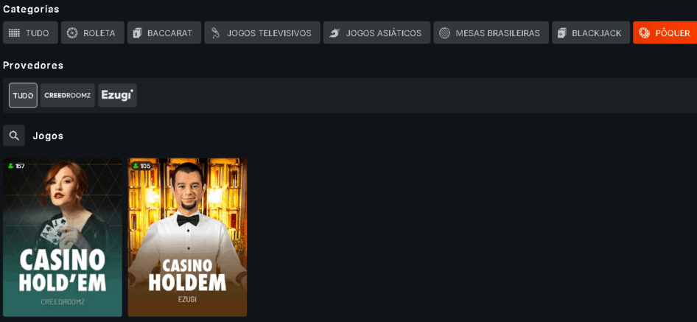Screen dimensions: 697x322
Task: Click the Categorias heading
Action: [31, 9]
